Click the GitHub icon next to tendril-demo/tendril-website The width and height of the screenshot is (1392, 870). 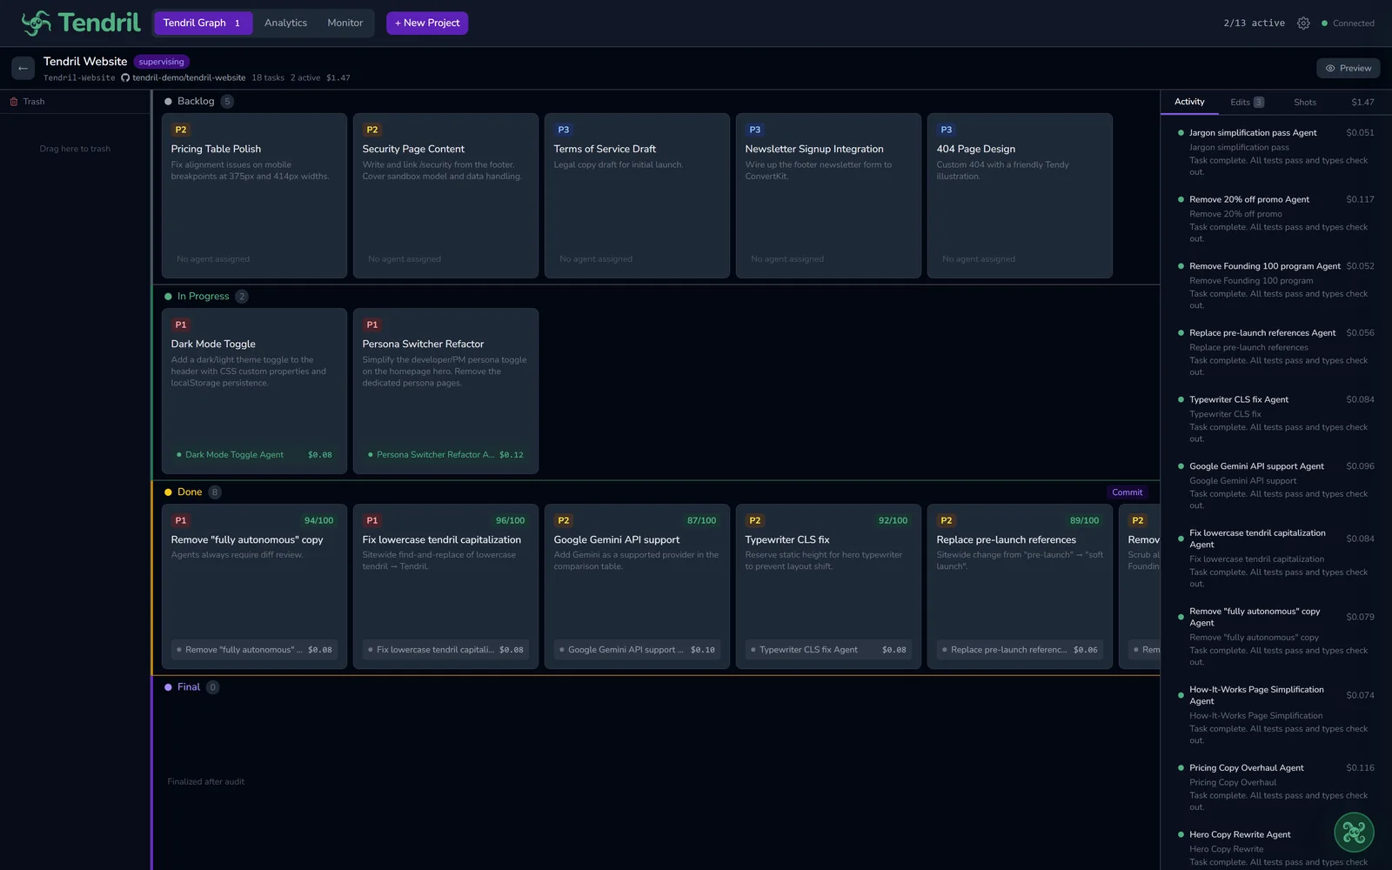click(x=124, y=77)
